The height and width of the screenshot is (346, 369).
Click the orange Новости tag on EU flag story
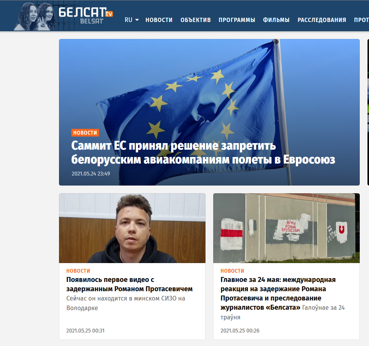[x=85, y=133]
